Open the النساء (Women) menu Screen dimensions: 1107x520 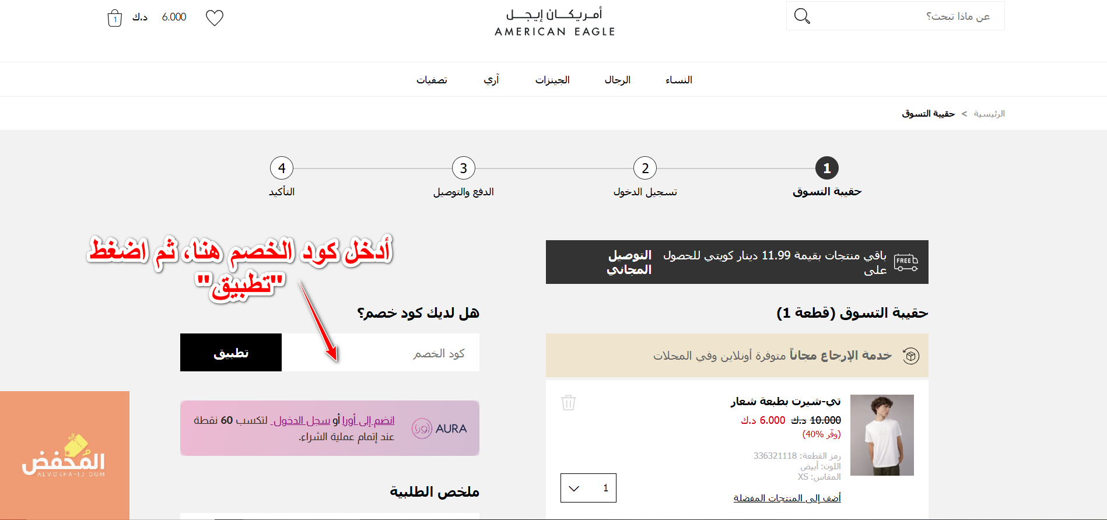678,80
